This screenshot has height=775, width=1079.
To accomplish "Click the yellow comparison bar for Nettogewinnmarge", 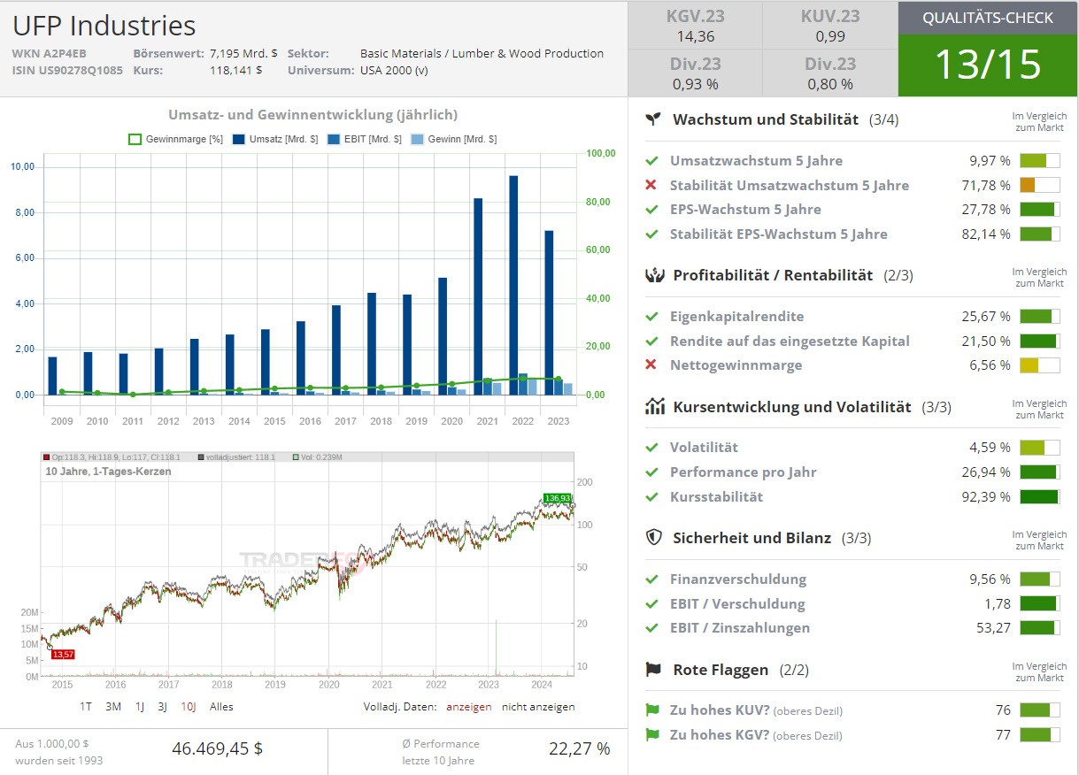I will tap(1039, 365).
